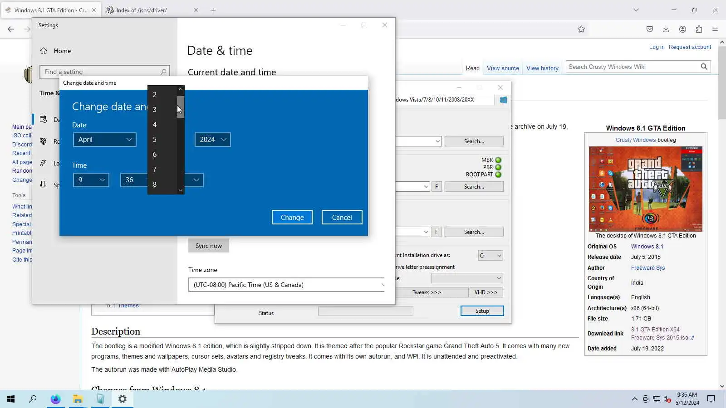This screenshot has width=726, height=408.
Task: Open the View history tab
Action: pyautogui.click(x=542, y=68)
